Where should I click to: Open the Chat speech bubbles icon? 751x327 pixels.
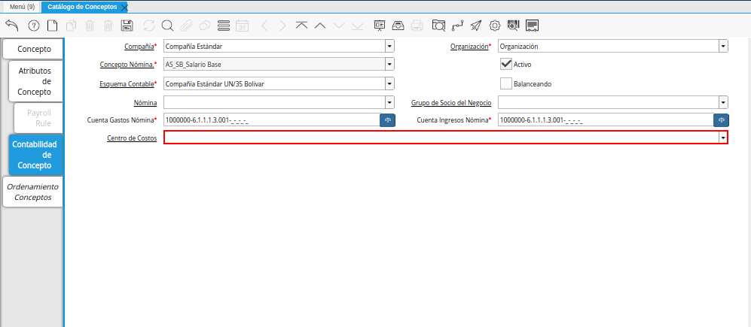[x=205, y=26]
